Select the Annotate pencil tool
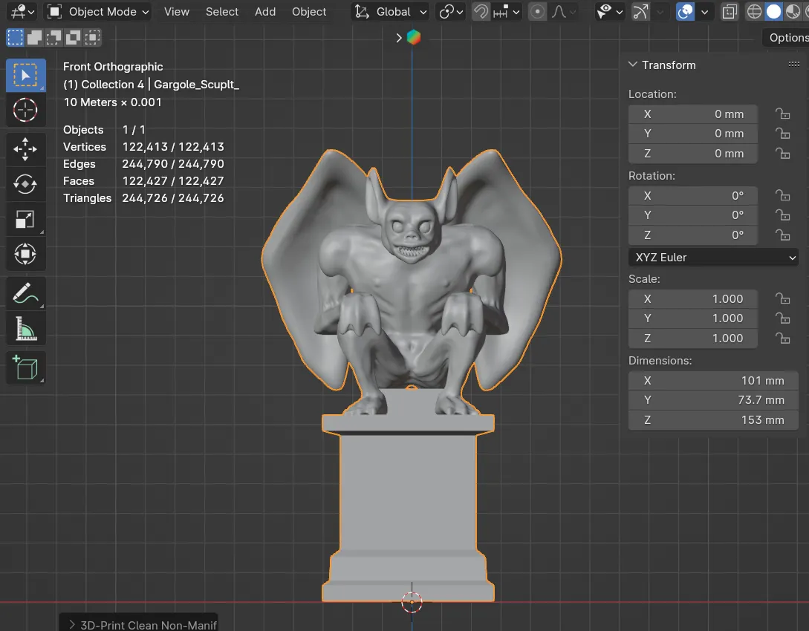The height and width of the screenshot is (631, 809). pyautogui.click(x=25, y=293)
